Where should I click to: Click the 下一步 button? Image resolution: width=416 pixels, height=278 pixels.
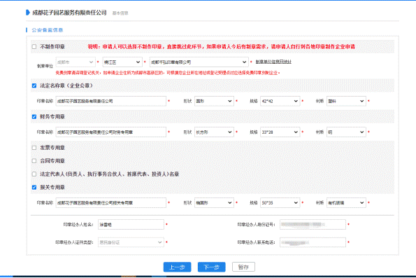point(211,267)
